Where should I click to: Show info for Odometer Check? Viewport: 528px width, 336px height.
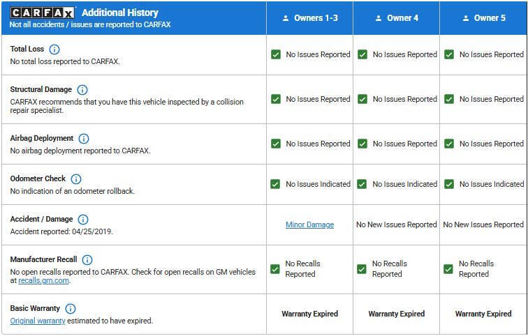[x=76, y=179]
